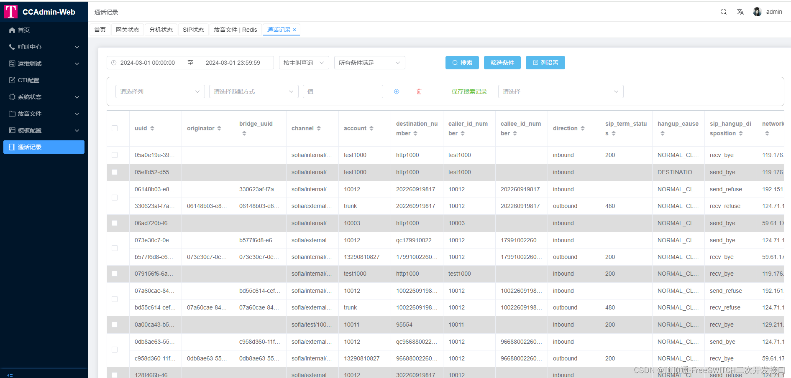Sort by originator column arrows
Viewport: 791px width, 378px height.
point(219,128)
